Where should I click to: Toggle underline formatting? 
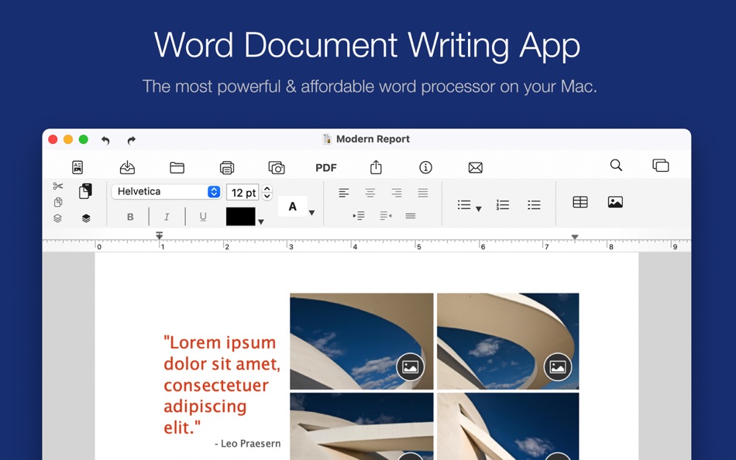pyautogui.click(x=203, y=217)
